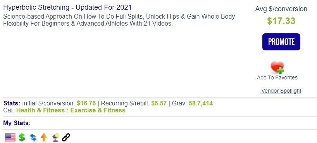Click the bold Stats label
The width and height of the screenshot is (317, 143).
[x=12, y=103]
